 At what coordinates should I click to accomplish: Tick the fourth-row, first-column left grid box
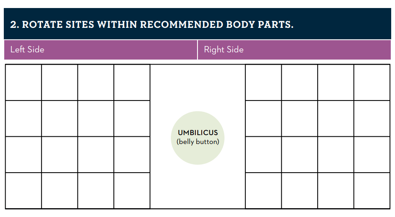(x=23, y=190)
